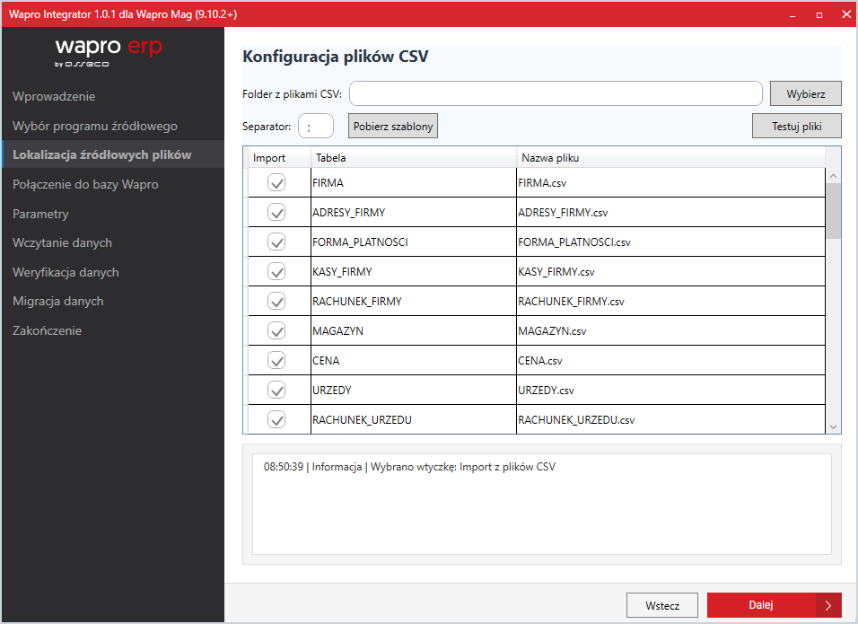The height and width of the screenshot is (624, 858).
Task: Uncheck import for the FIRMA table
Action: coord(276,181)
